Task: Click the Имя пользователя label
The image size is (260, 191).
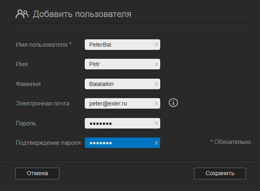Action: [43, 45]
